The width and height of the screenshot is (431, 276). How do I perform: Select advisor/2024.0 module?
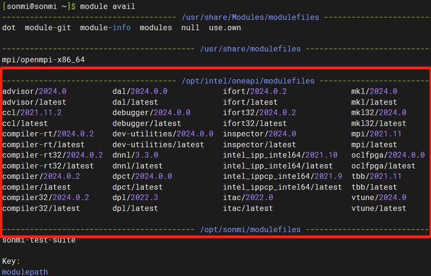[34, 91]
